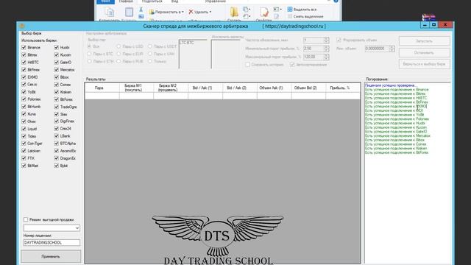
Task: Uncheck the CoinTiger exchange
Action: 24,144
